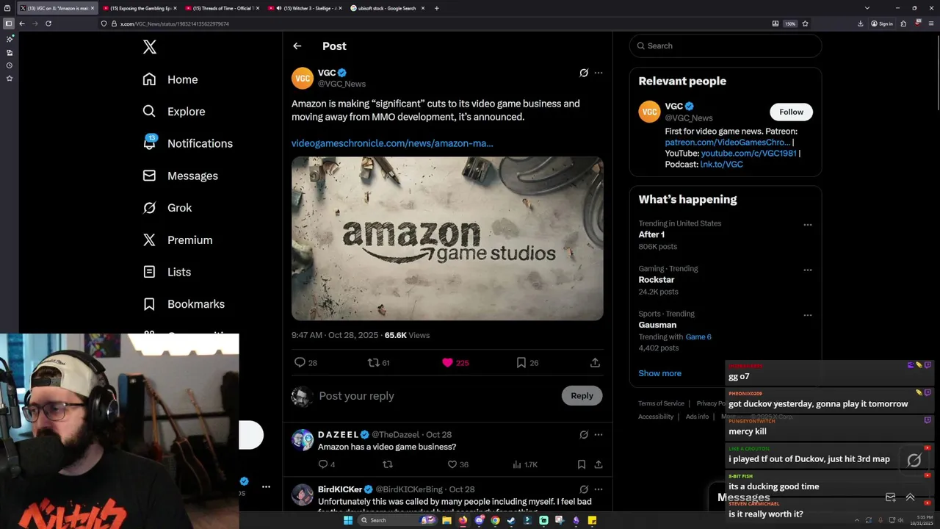
Task: Open options for Gausman trend
Action: [808, 315]
